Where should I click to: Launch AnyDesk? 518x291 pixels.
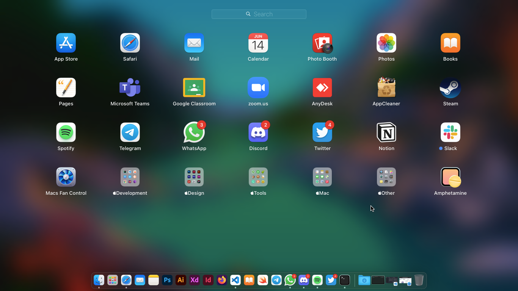click(322, 88)
